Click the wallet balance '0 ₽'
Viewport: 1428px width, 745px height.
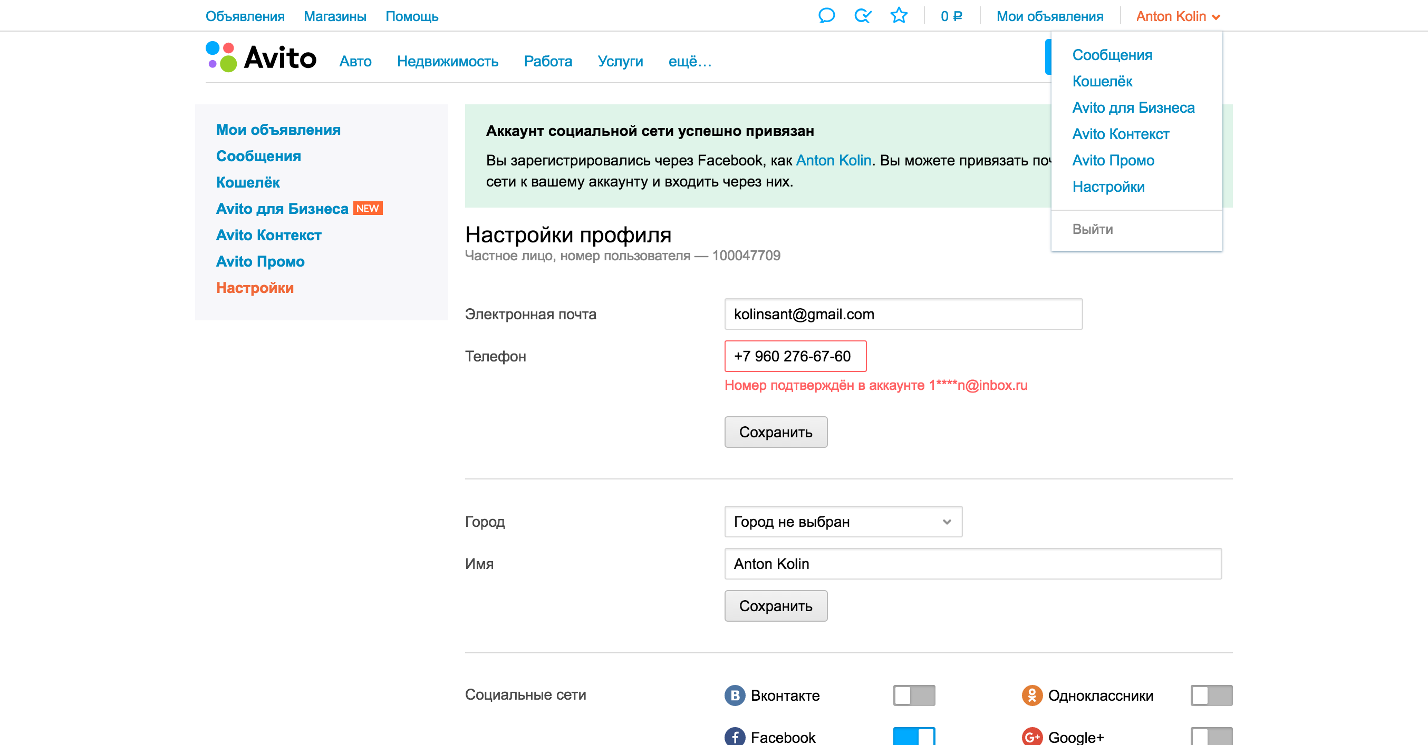click(x=951, y=17)
